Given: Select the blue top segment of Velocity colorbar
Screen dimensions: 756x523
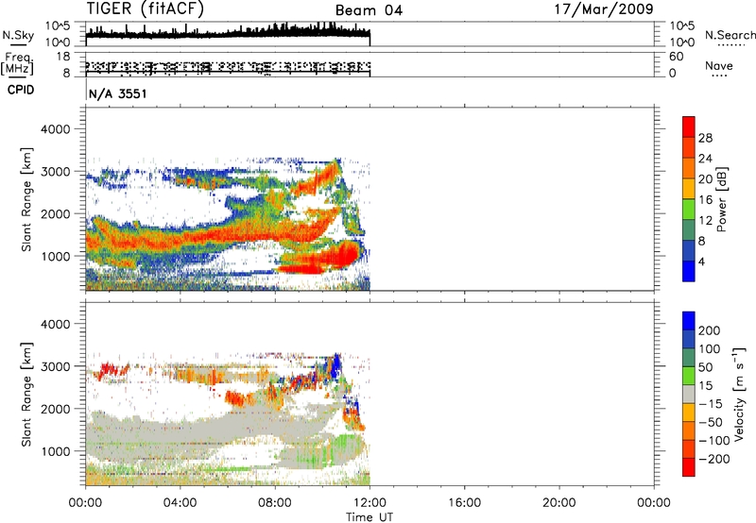Looking at the screenshot, I should click(x=689, y=321).
